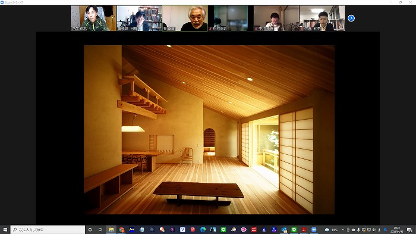Open the Zoom icon in the taskbar

tap(314, 229)
